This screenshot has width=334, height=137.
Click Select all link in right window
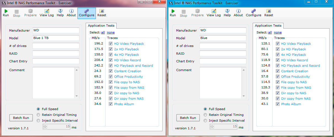click(270, 32)
